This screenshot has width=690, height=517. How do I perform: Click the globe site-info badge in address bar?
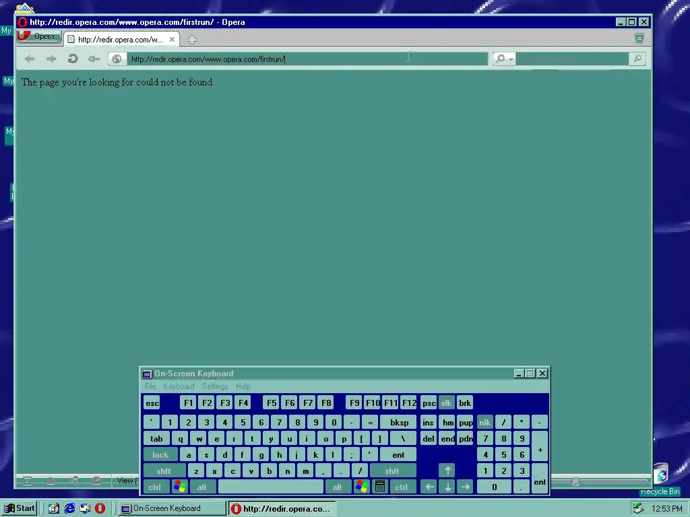point(117,59)
